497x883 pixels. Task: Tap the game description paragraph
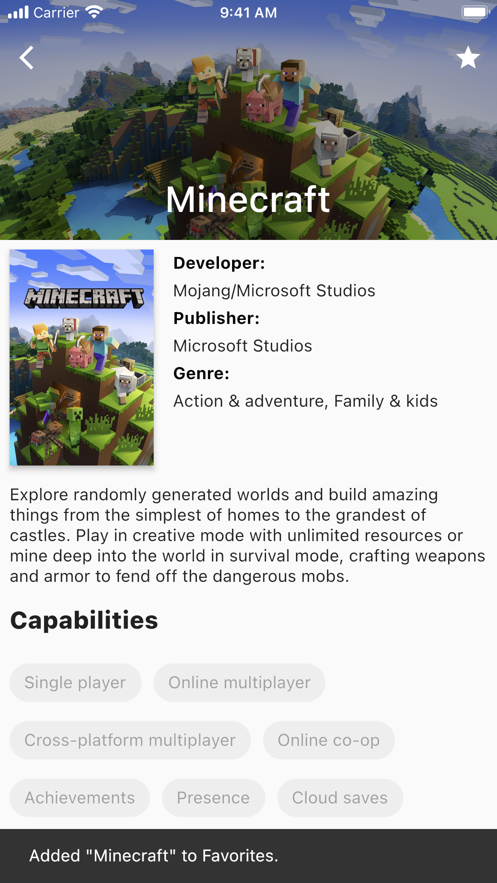click(x=247, y=535)
